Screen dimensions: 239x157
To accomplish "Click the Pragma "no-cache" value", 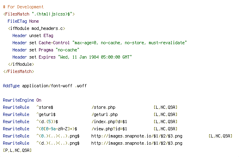I will (x=67, y=50).
